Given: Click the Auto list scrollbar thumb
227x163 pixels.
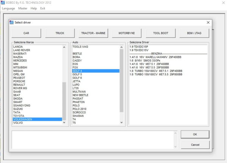Looking at the screenshot, I should (x=121, y=81).
